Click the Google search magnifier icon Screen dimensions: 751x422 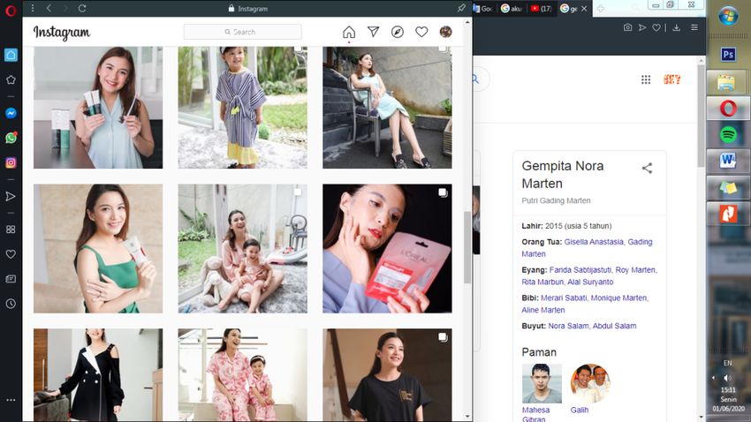pyautogui.click(x=475, y=79)
